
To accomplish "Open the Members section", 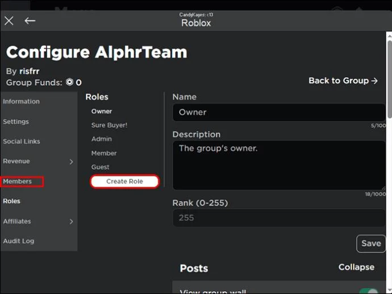I will 17,182.
